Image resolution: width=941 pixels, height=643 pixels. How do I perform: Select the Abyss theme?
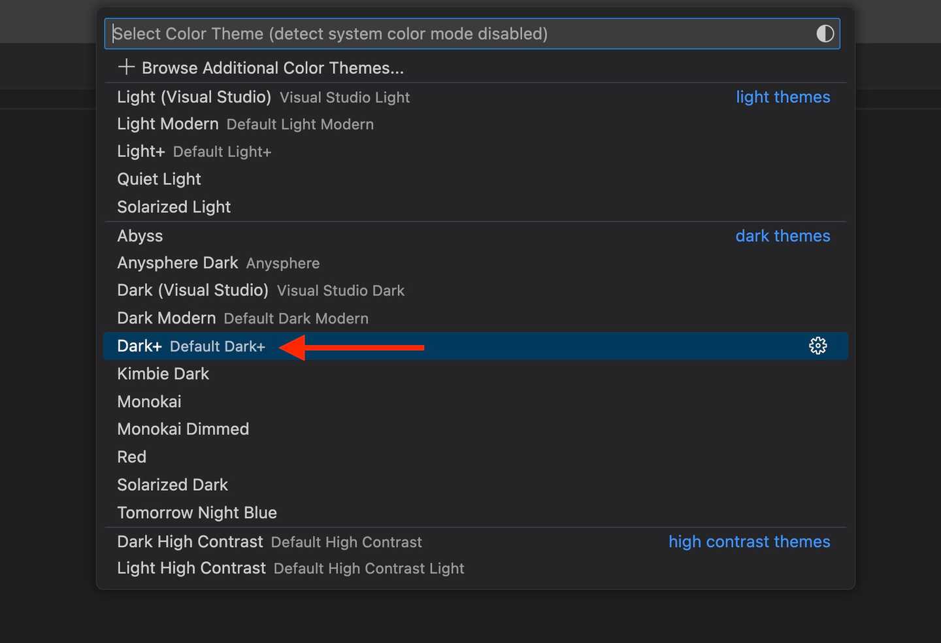coord(140,236)
